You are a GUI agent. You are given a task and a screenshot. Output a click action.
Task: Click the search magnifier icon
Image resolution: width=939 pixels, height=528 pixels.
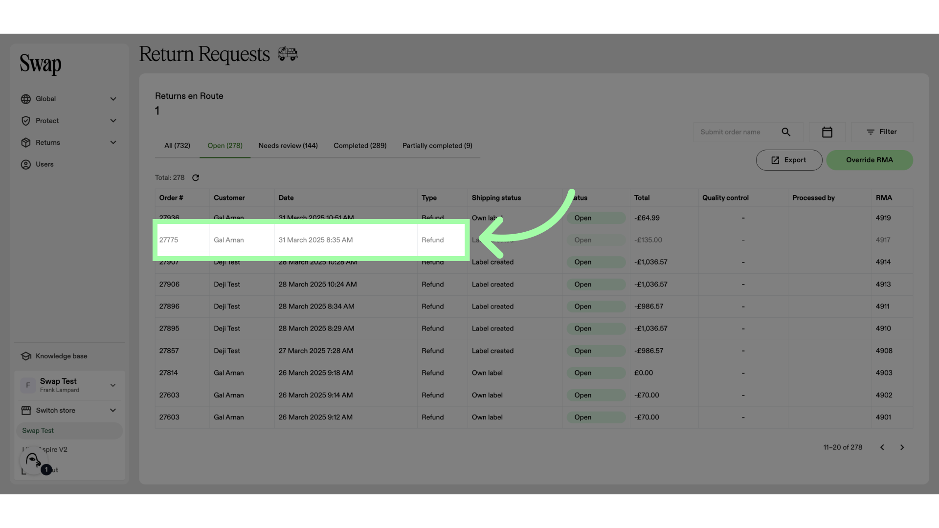tap(786, 132)
